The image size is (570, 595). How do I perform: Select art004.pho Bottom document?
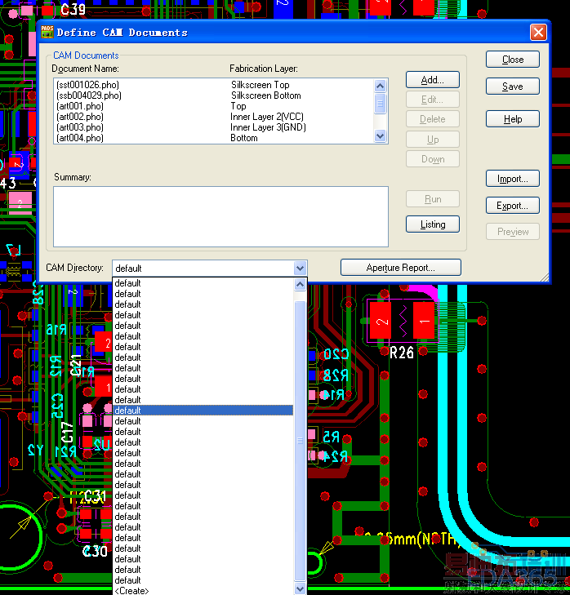[213, 138]
